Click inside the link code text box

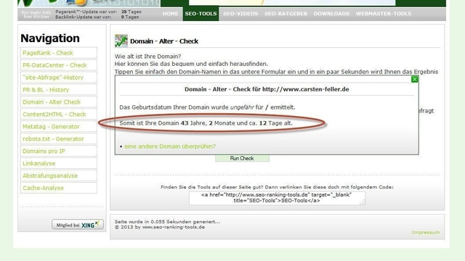[x=278, y=198]
